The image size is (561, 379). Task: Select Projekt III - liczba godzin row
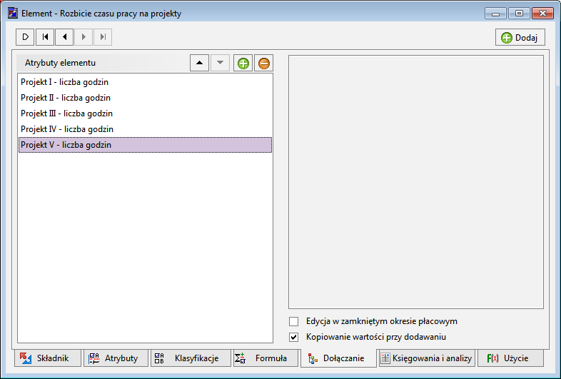click(67, 113)
